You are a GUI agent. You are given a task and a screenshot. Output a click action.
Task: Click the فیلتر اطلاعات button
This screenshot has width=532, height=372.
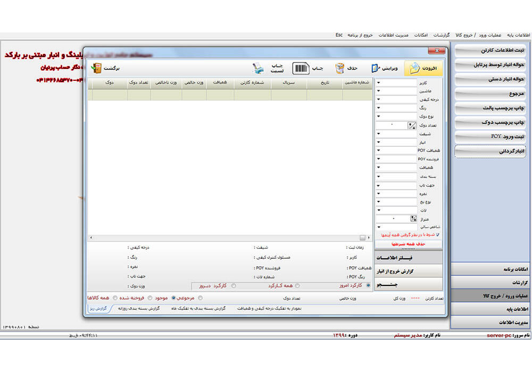(x=409, y=258)
